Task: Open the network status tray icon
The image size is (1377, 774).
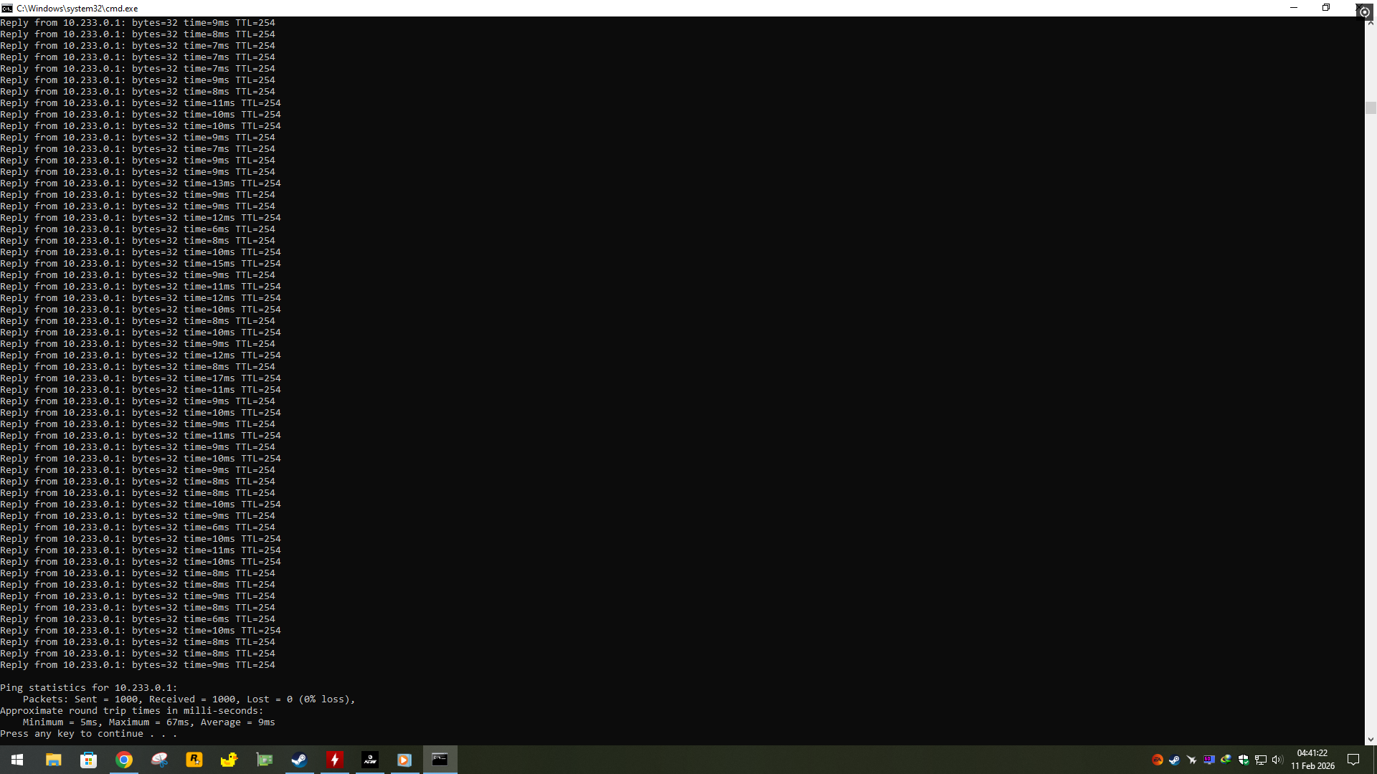Action: click(x=1260, y=760)
